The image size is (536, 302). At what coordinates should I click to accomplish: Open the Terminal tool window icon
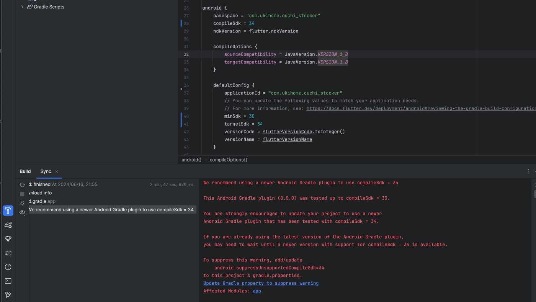tap(8, 281)
